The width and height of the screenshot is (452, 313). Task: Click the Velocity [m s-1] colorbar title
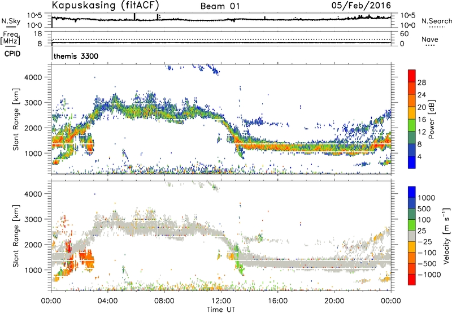[x=446, y=236]
